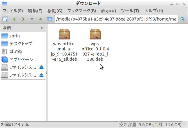Open the 表示(V) menu

(108, 11)
